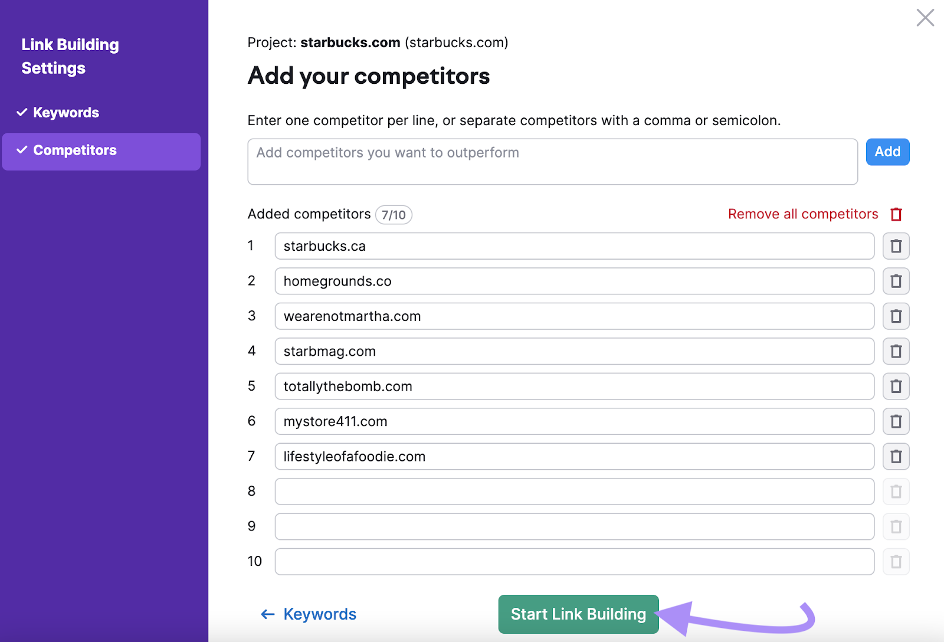944x642 pixels.
Task: Remove homegrounds.co using its trash icon
Action: point(896,281)
